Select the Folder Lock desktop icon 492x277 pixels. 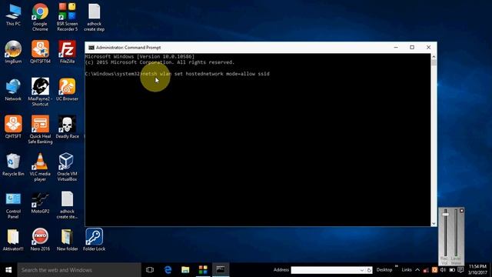pyautogui.click(x=94, y=240)
